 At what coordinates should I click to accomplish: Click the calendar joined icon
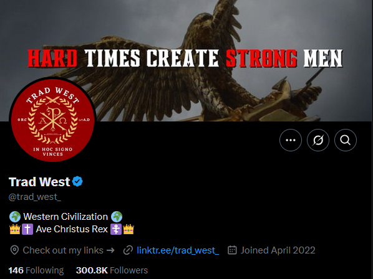[x=232, y=250]
